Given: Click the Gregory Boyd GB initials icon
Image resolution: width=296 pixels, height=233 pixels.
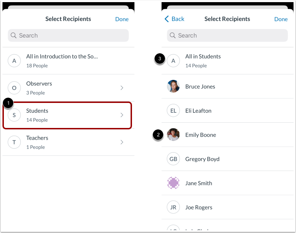Looking at the screenshot, I should click(173, 159).
